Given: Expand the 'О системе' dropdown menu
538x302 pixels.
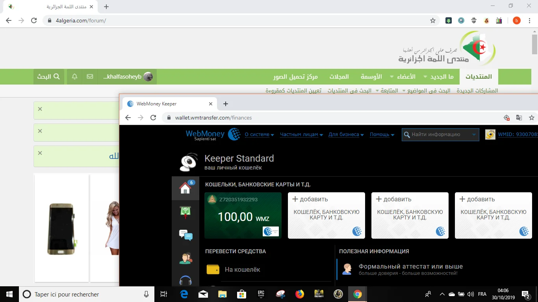Looking at the screenshot, I should tap(259, 134).
